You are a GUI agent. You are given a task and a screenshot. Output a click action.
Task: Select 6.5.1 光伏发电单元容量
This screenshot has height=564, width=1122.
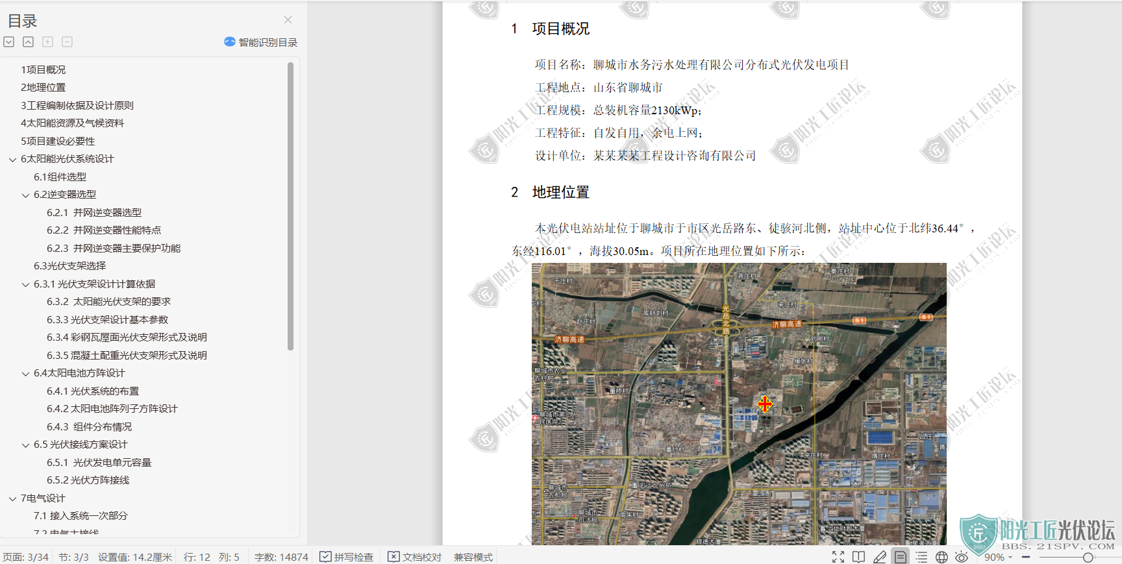pyautogui.click(x=99, y=462)
